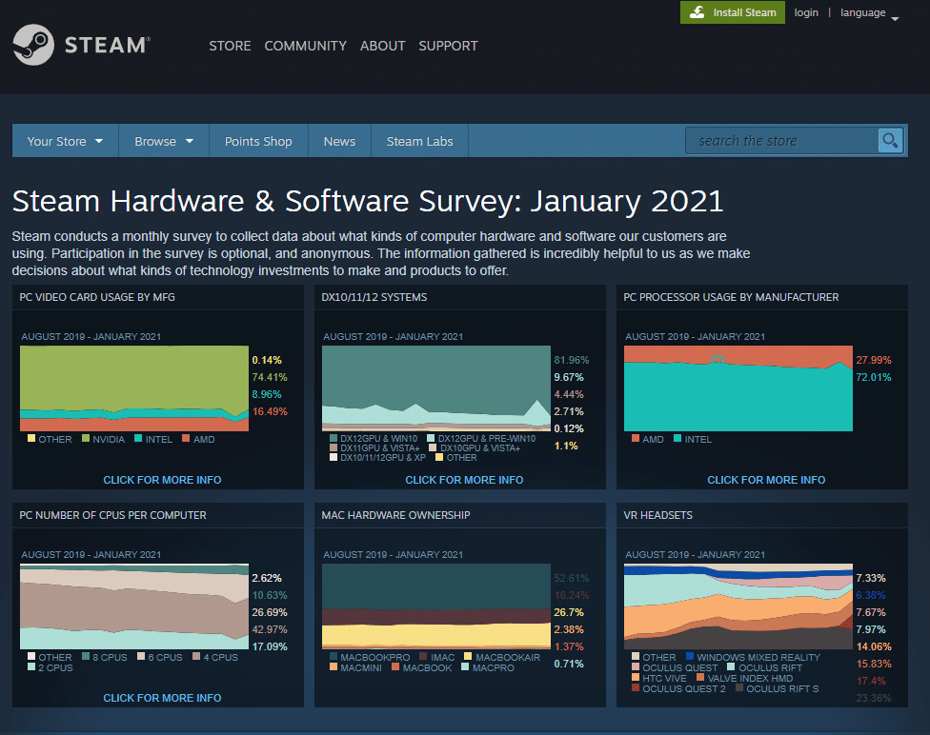Screen dimensions: 930x735
Task: Click the 23.36% VR headset value
Action: point(873,698)
